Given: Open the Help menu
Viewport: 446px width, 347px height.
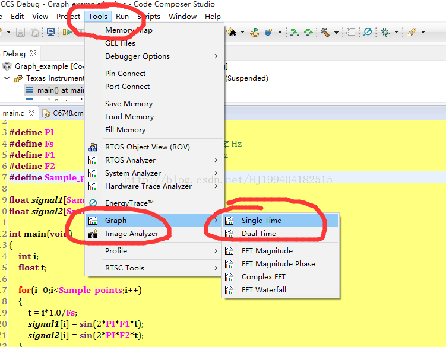Looking at the screenshot, I should (x=213, y=17).
